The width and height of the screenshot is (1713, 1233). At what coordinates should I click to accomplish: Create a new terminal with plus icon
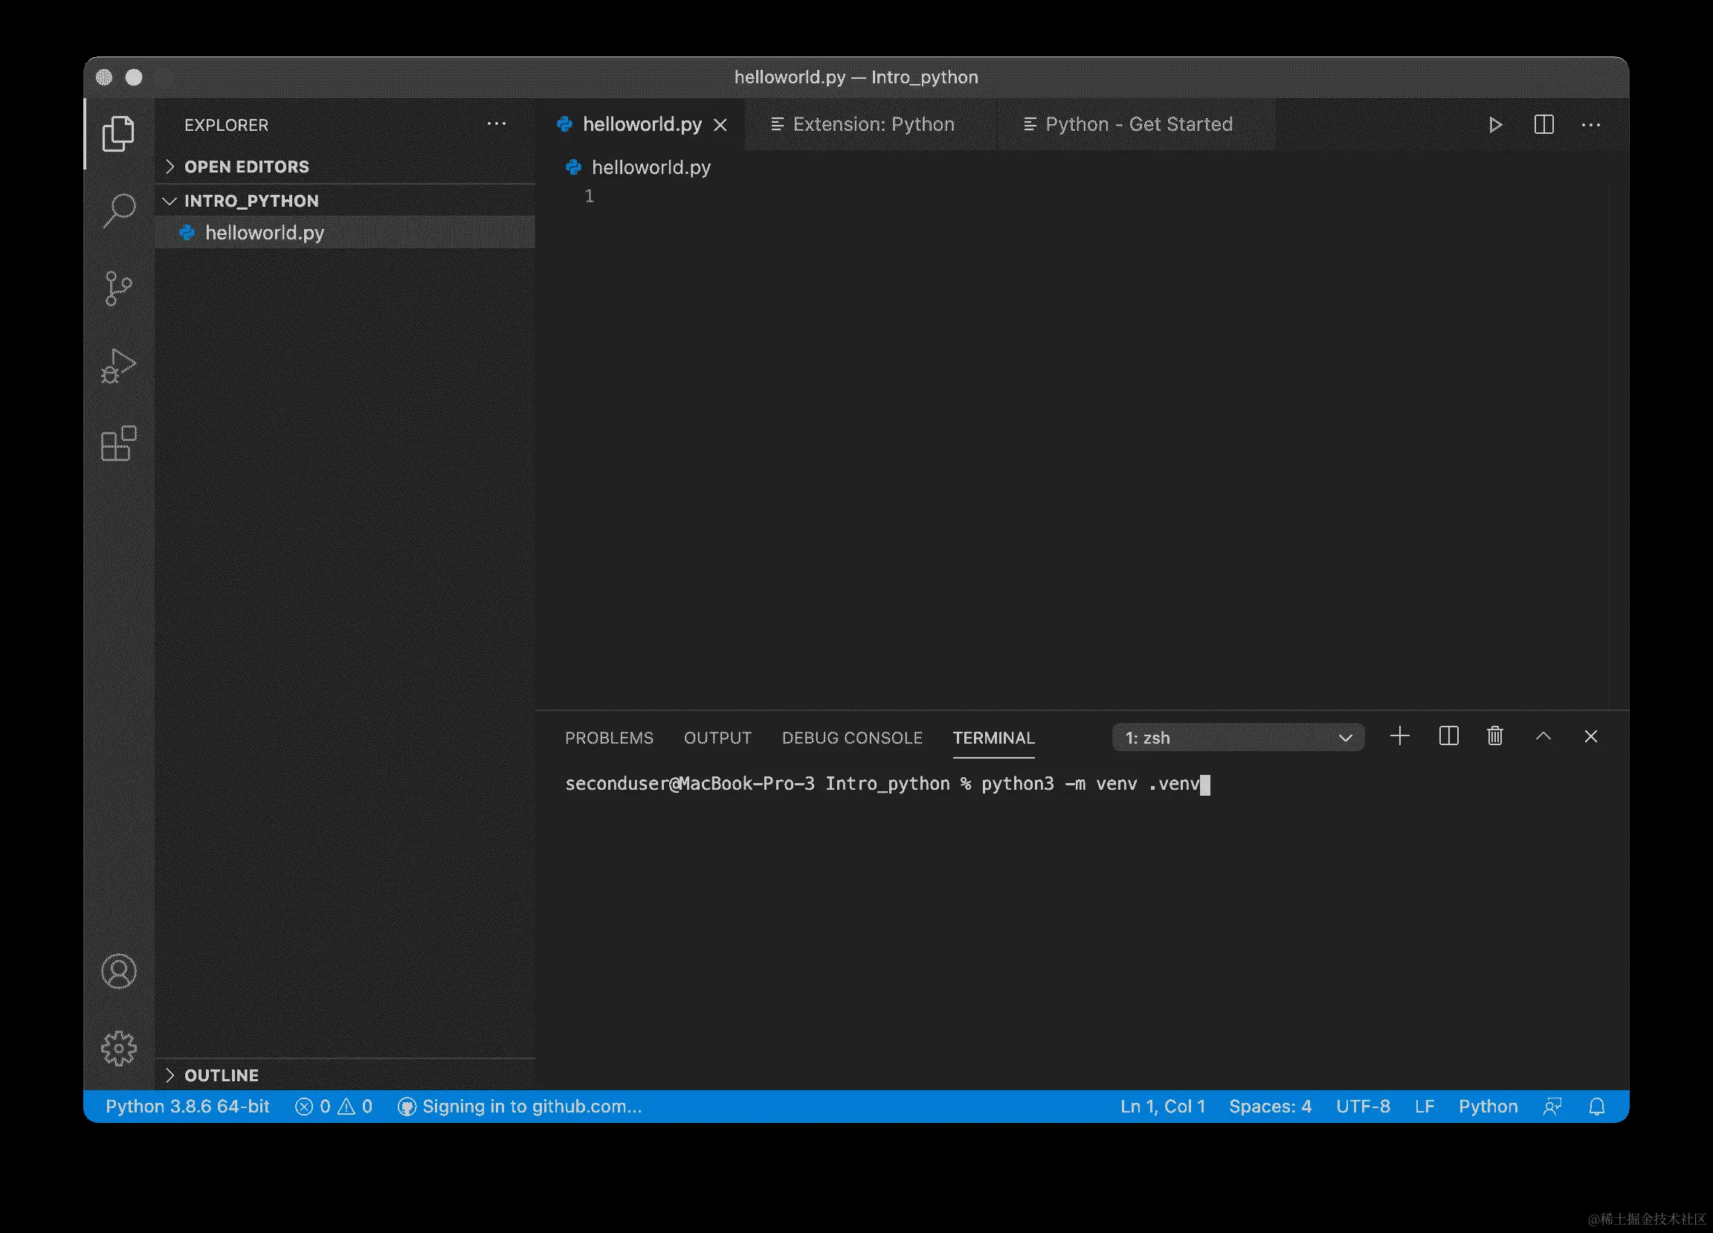pyautogui.click(x=1399, y=737)
